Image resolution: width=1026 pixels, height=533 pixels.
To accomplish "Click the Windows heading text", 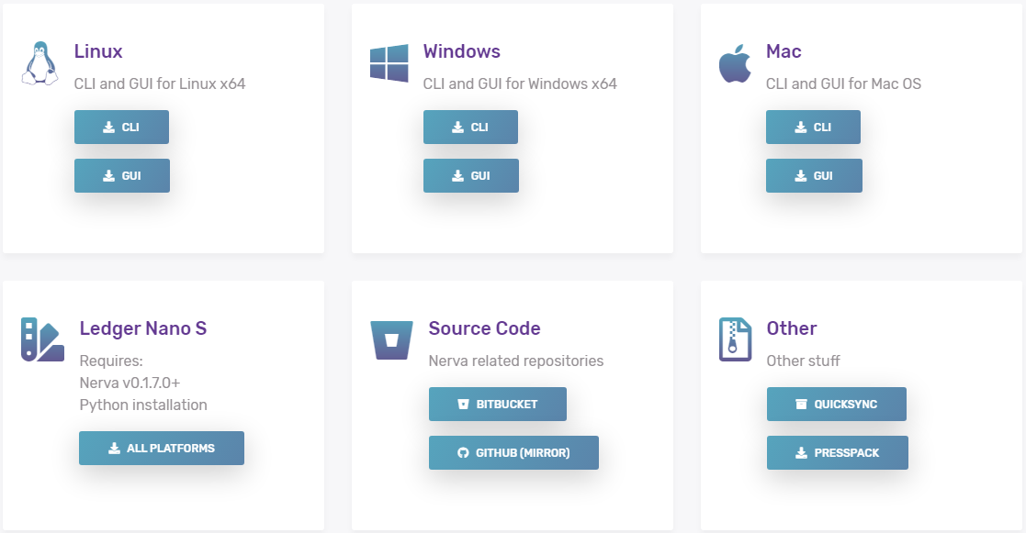I will click(461, 51).
